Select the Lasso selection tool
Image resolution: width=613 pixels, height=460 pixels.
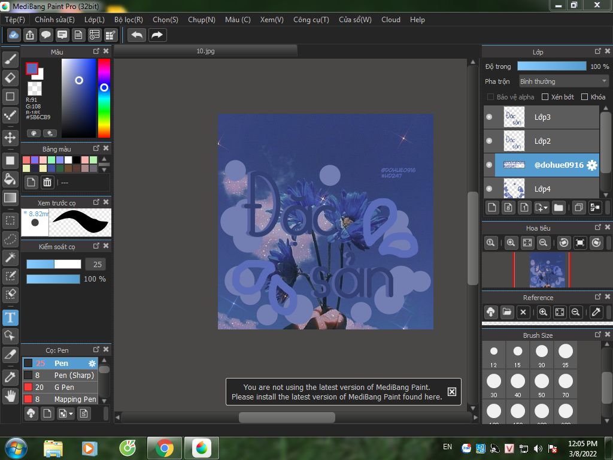click(11, 239)
